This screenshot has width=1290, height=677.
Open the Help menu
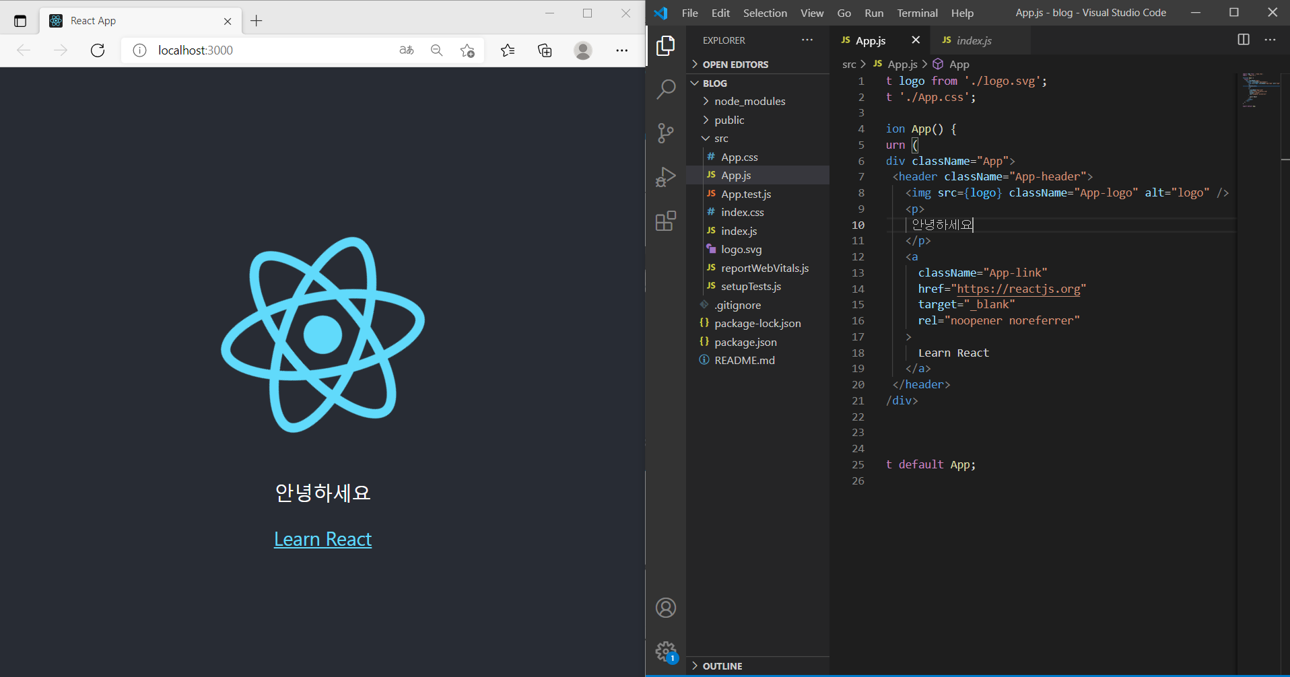(x=962, y=13)
